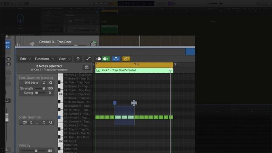The image size is (272, 153).
Task: Open the Functions menu
Action: point(44,59)
